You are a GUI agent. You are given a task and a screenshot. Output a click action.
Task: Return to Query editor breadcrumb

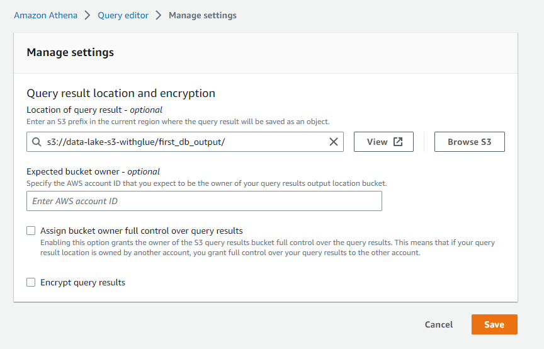click(x=123, y=15)
